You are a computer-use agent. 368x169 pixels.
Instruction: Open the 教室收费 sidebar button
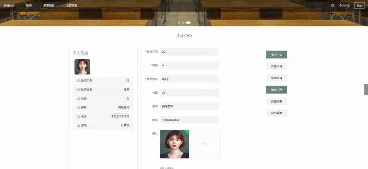click(277, 101)
